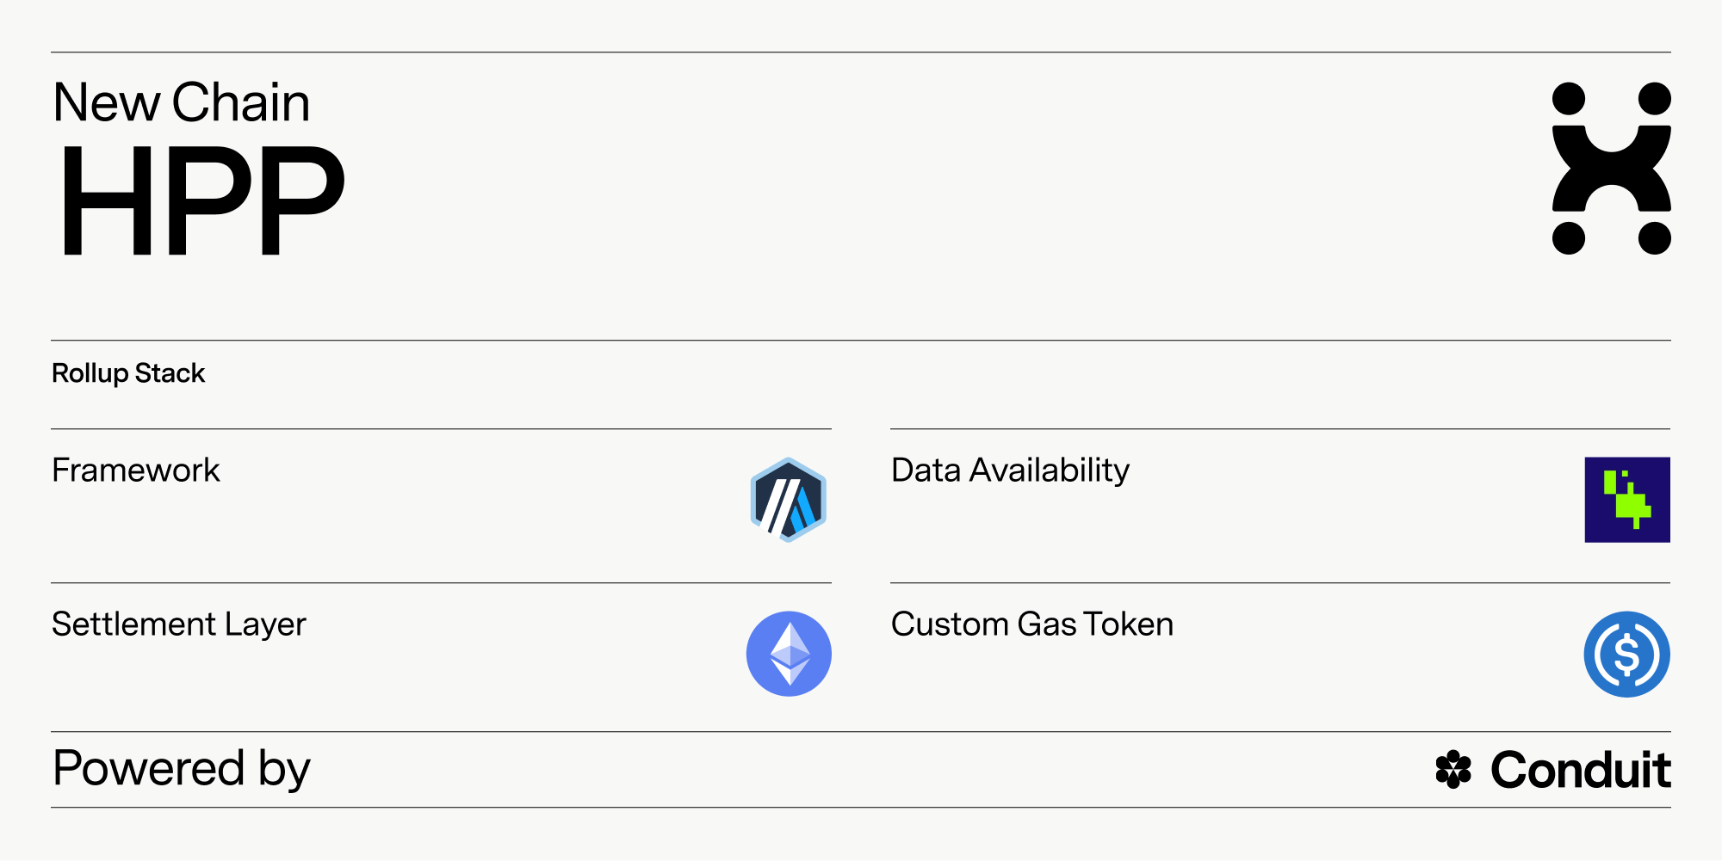1722x861 pixels.
Task: Click the Ethereum settlement layer icon
Action: (789, 654)
